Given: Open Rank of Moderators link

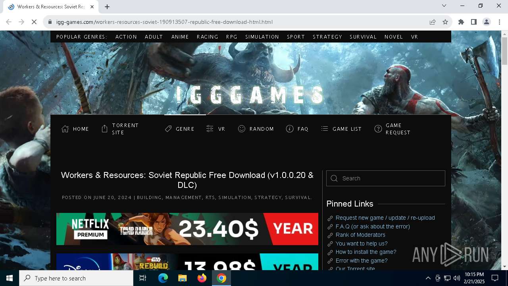Looking at the screenshot, I should [360, 235].
